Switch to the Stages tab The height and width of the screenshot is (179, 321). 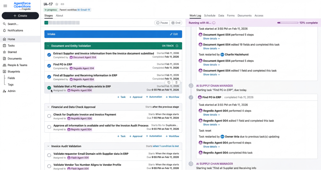(x=49, y=16)
